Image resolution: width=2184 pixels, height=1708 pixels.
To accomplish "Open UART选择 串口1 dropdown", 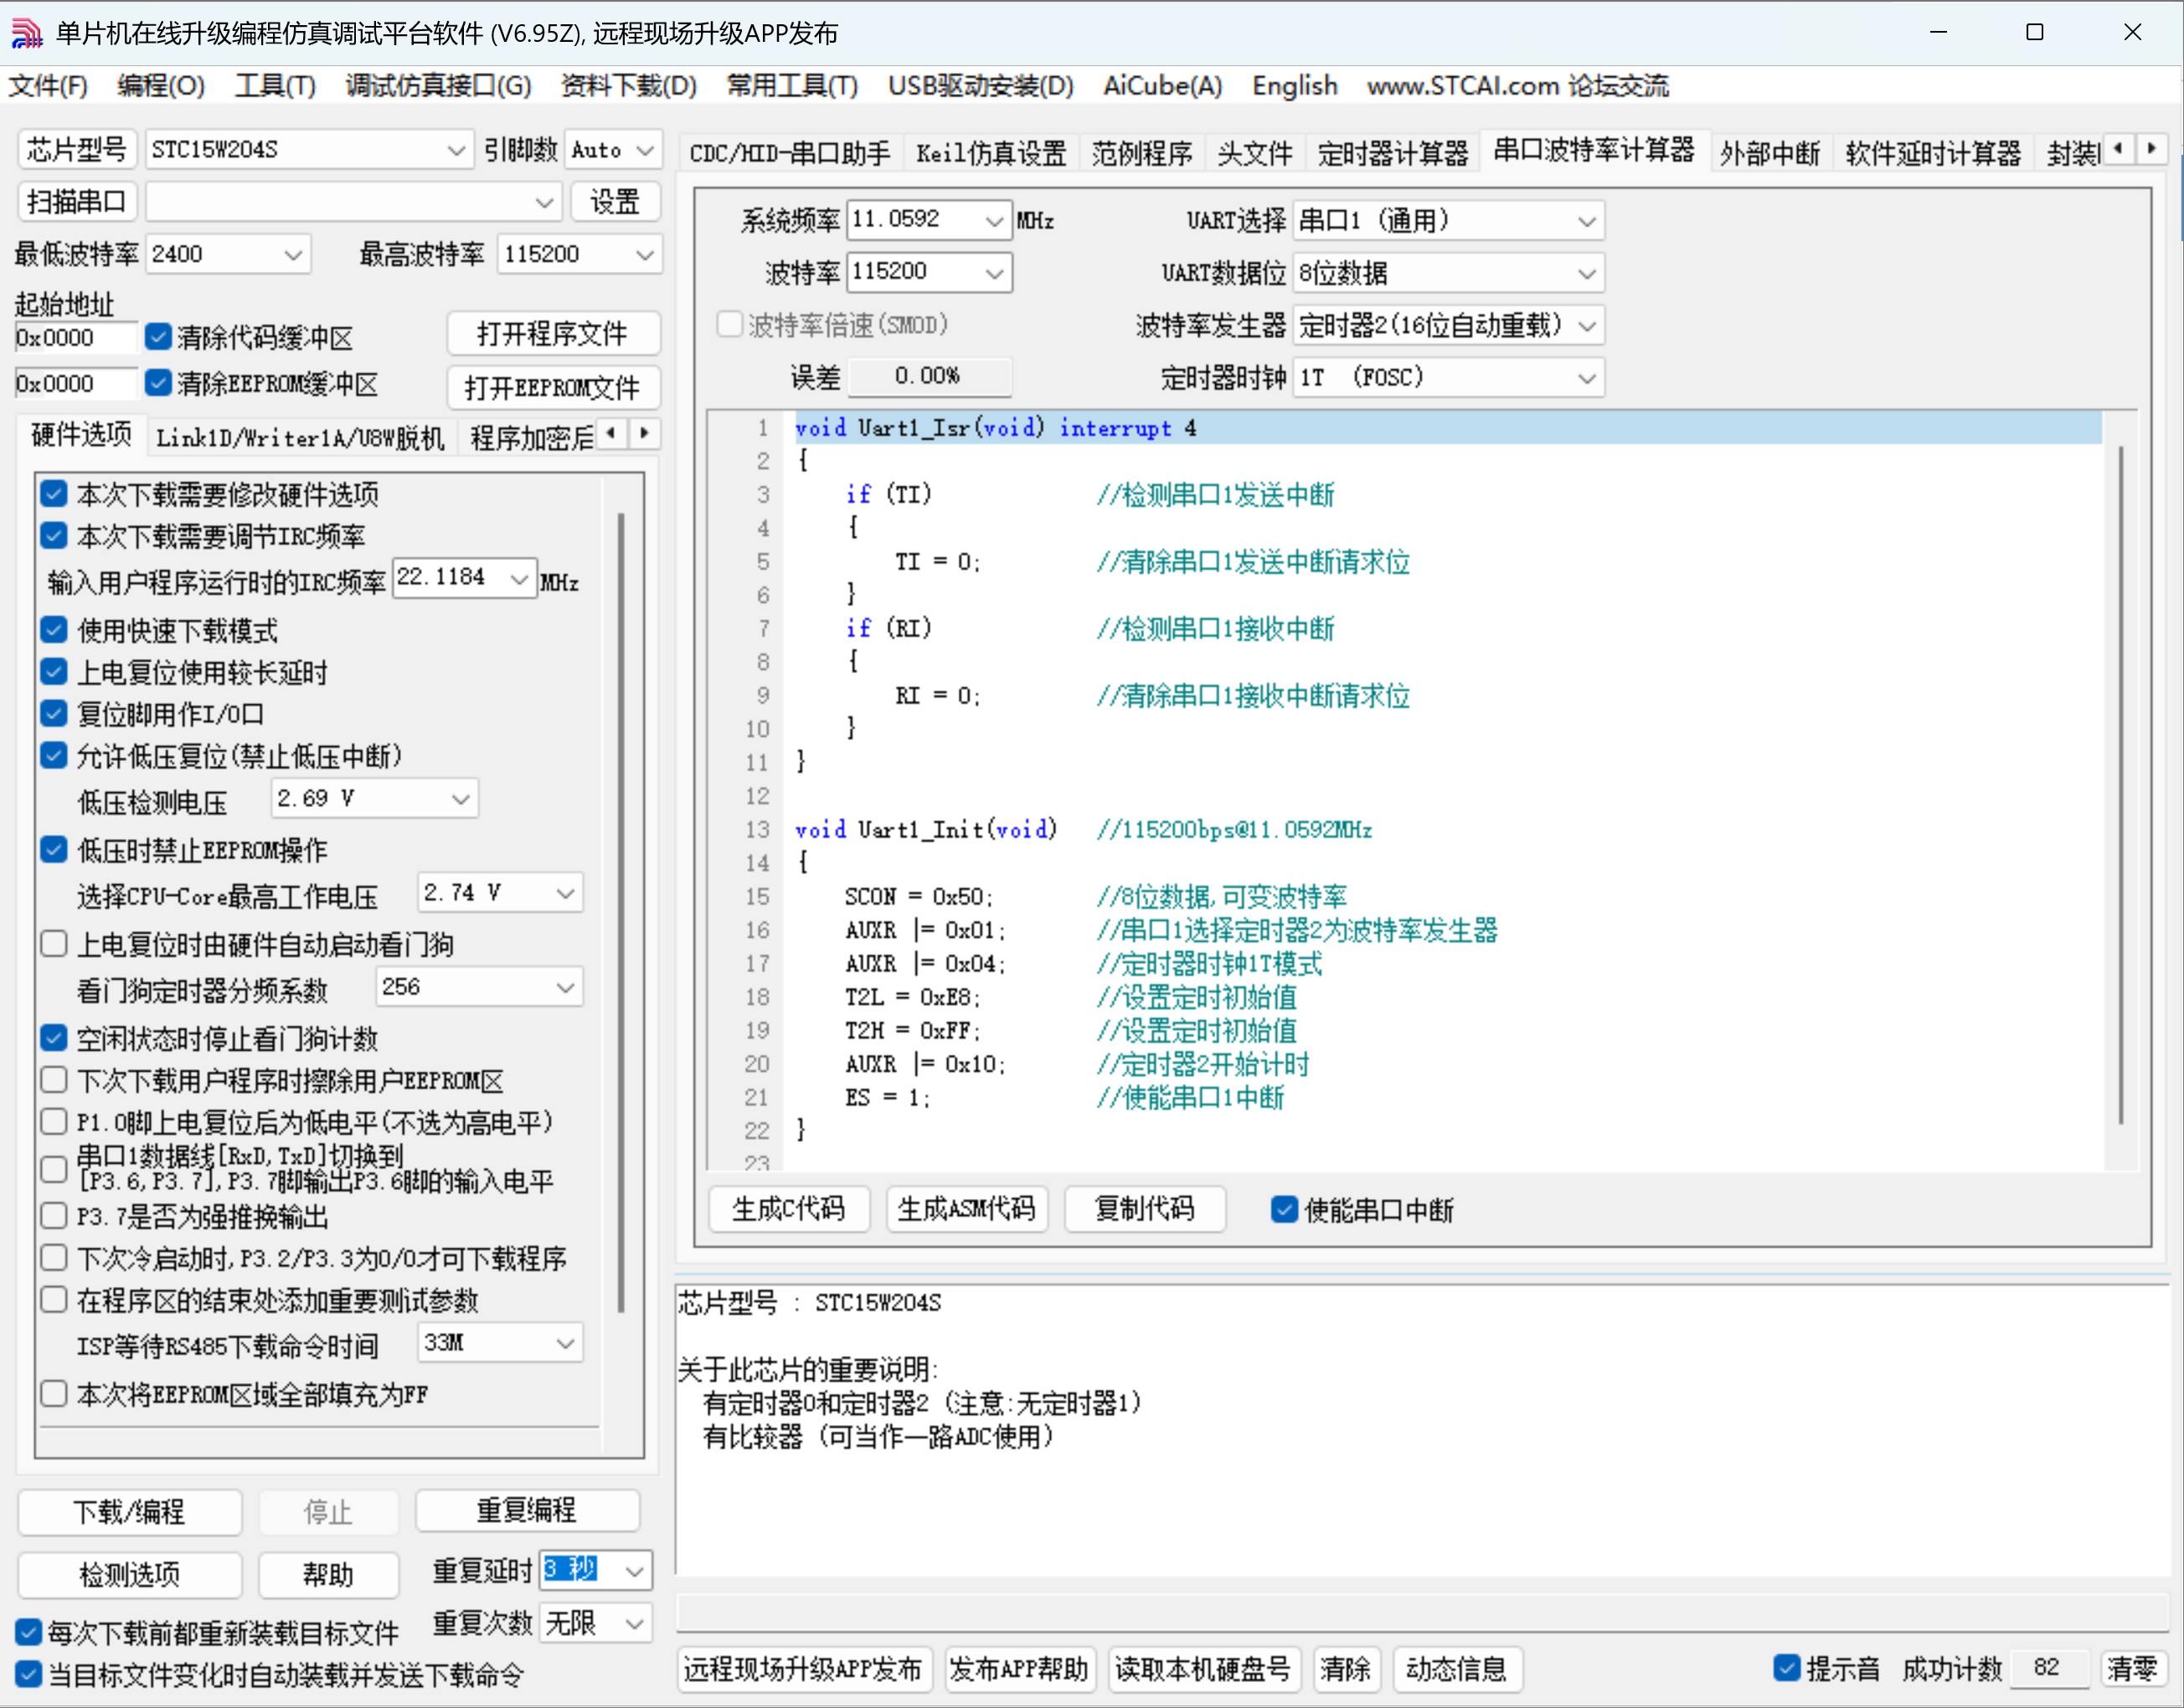I will [1587, 220].
